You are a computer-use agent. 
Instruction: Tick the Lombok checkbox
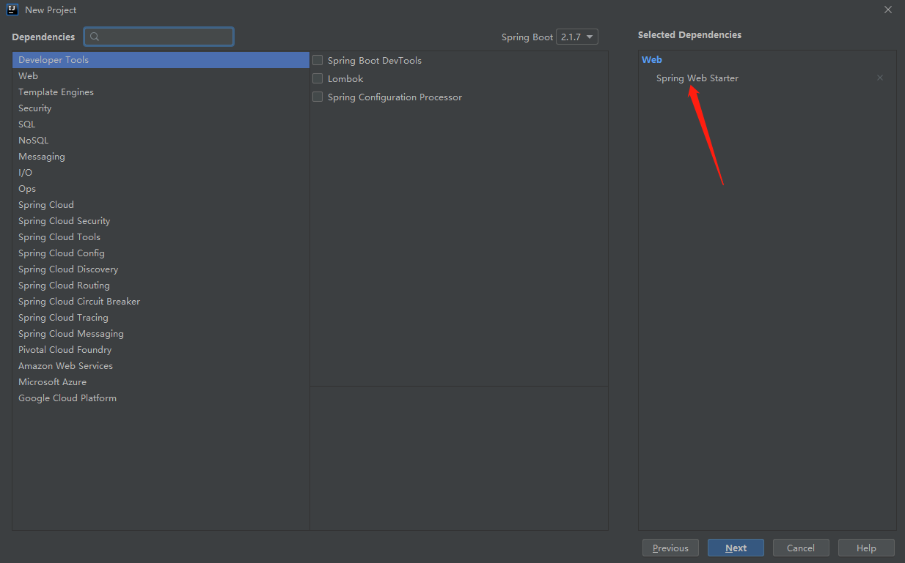318,78
